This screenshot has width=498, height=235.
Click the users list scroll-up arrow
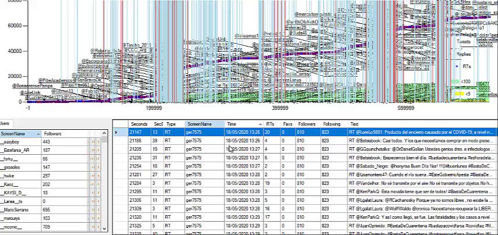[x=104, y=134]
